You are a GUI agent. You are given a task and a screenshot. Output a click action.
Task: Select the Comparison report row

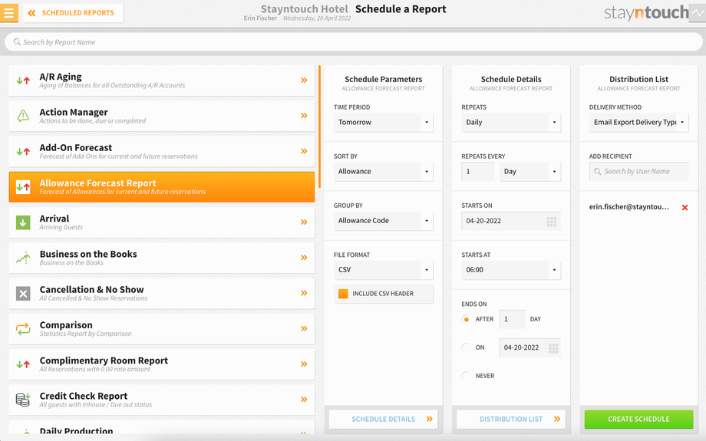coord(162,329)
